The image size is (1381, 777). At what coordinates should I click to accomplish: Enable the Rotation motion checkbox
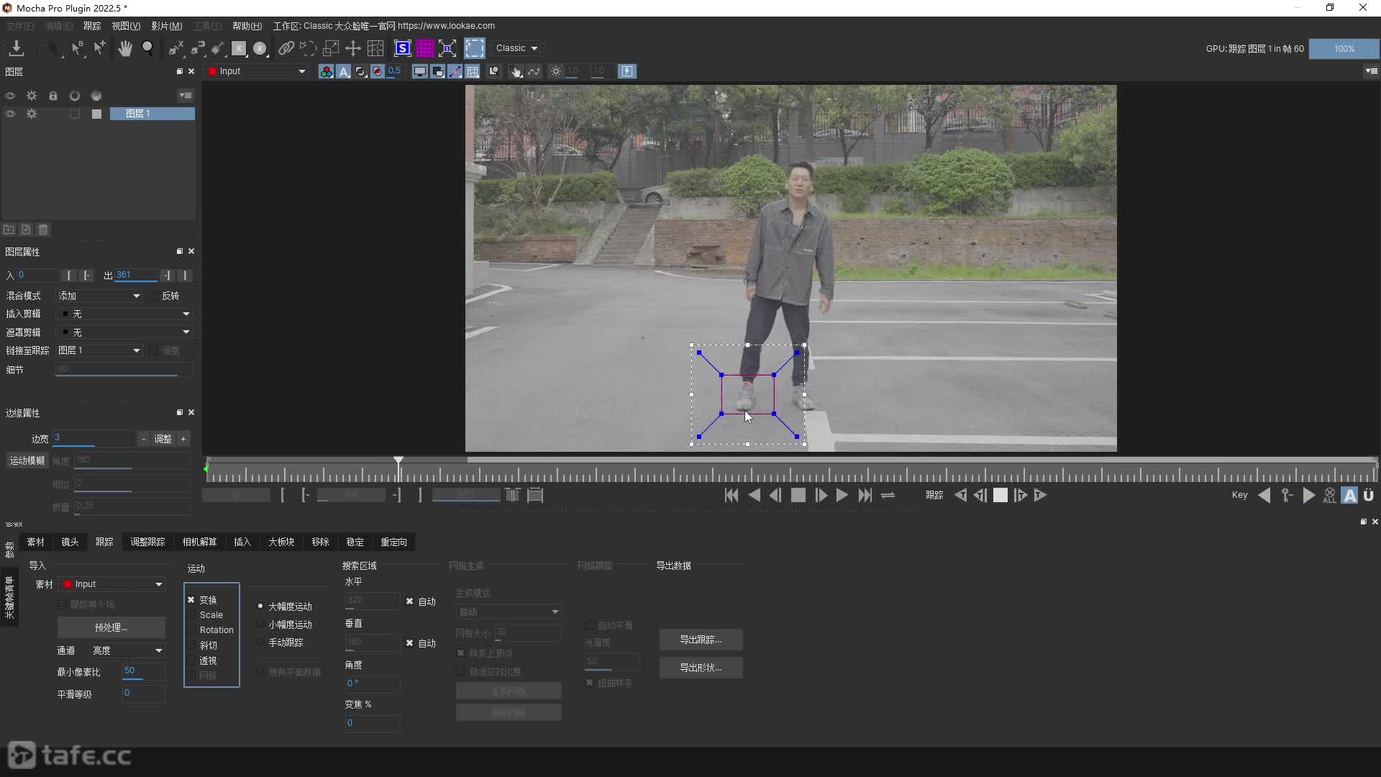point(191,630)
